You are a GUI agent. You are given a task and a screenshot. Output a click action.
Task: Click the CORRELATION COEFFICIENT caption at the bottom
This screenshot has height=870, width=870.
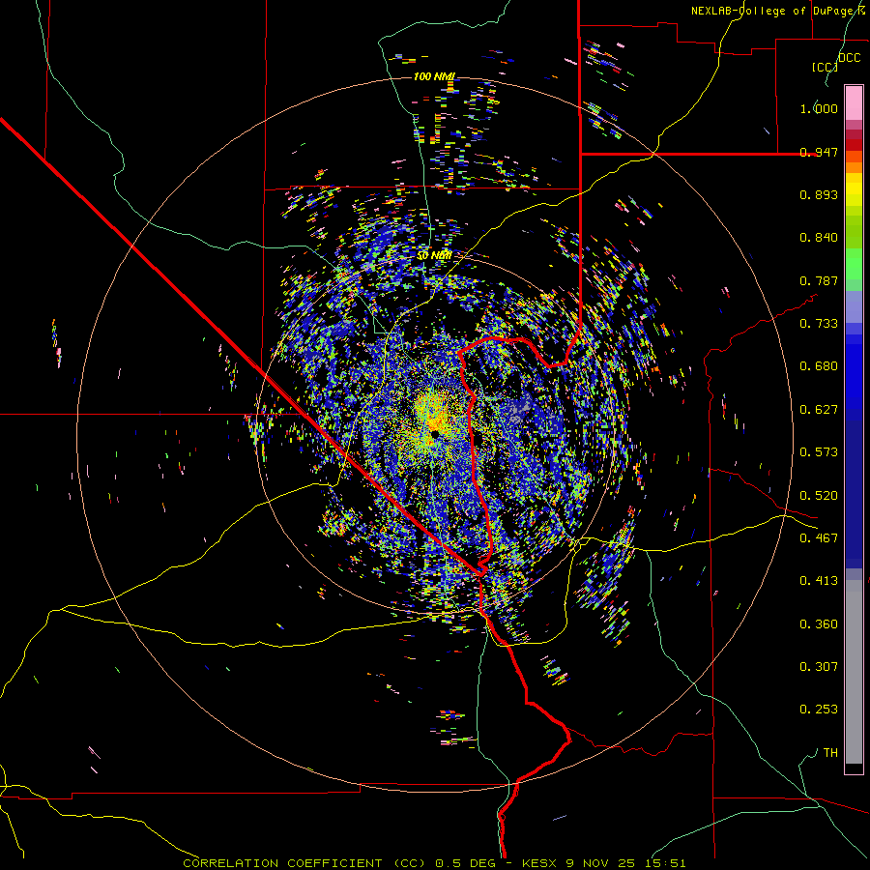[434, 863]
